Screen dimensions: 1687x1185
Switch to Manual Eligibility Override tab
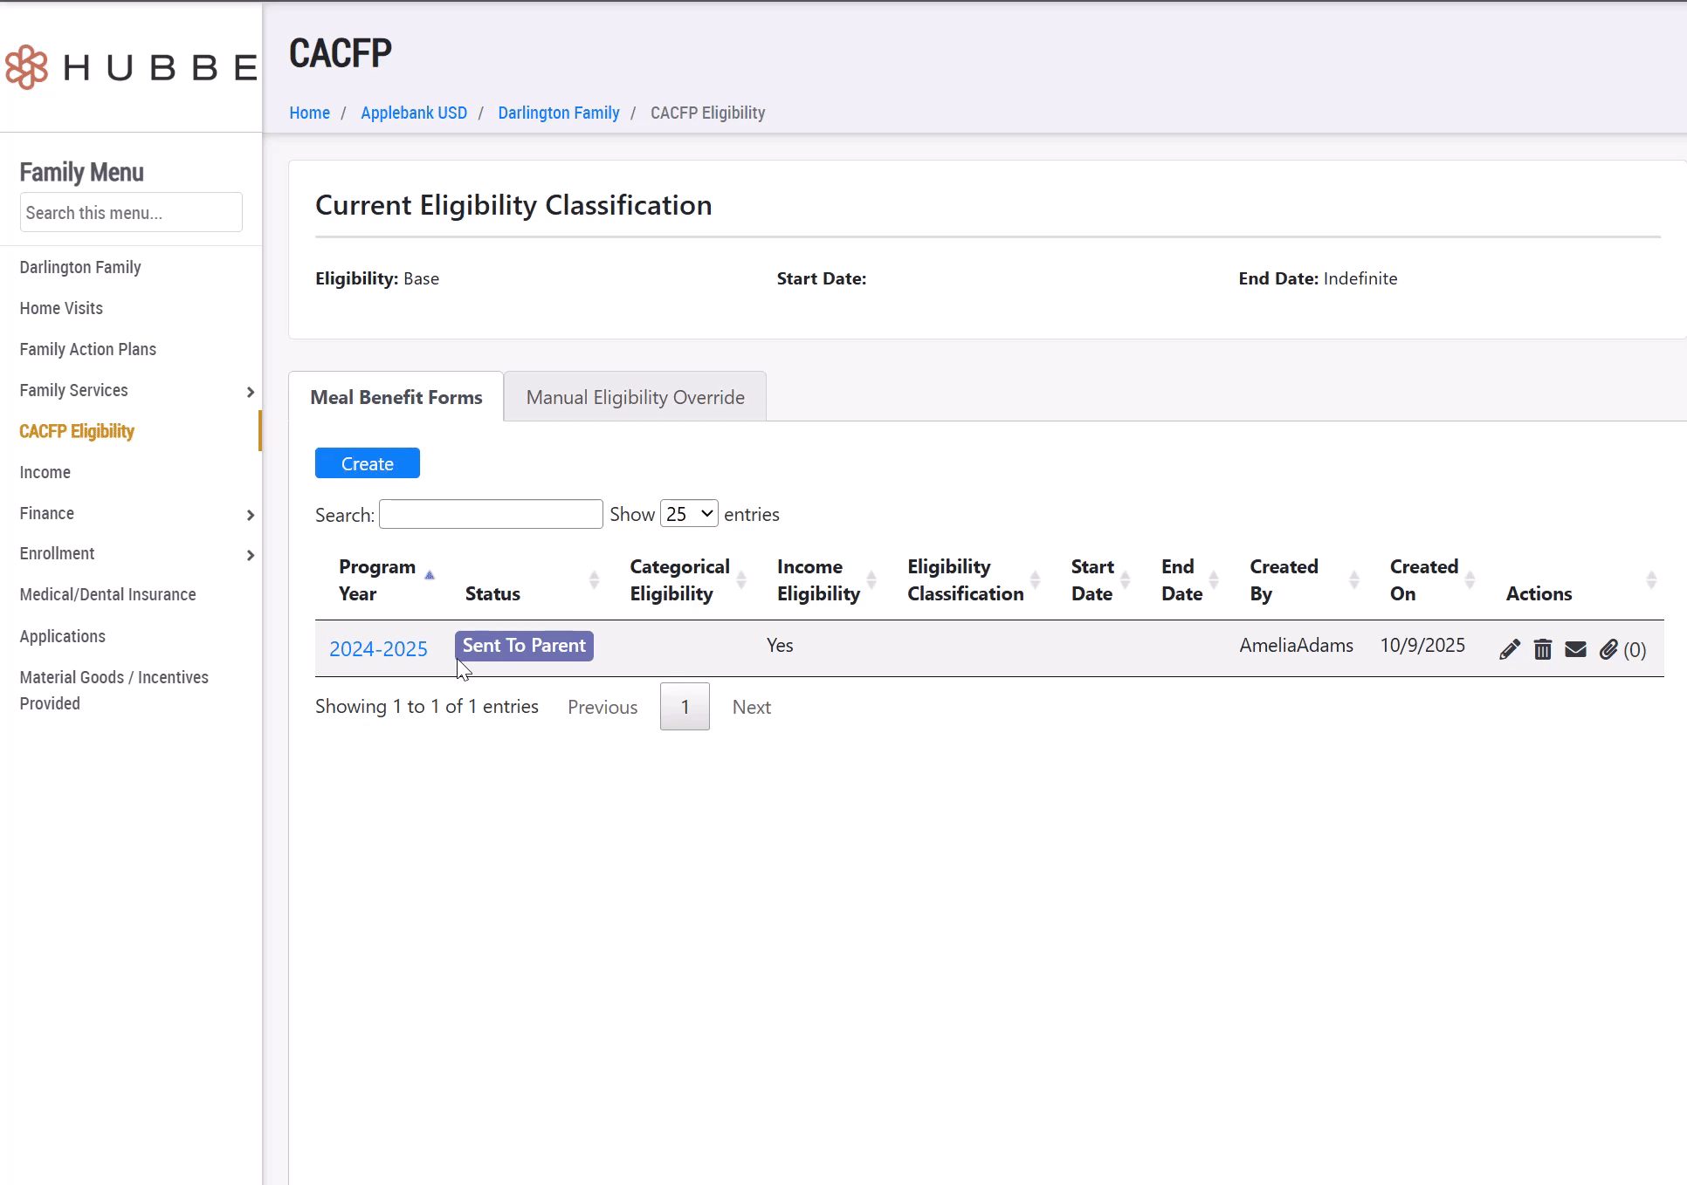[635, 398]
